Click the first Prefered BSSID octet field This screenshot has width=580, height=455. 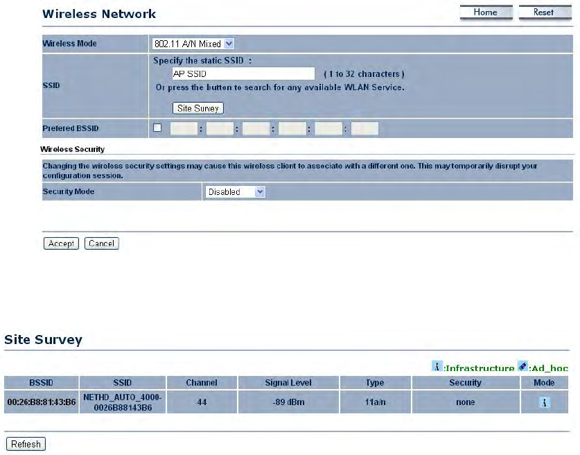click(x=184, y=128)
